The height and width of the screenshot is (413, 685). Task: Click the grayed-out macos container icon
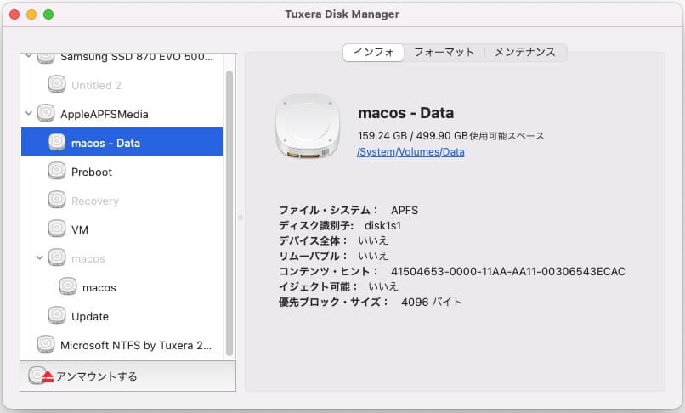(57, 257)
